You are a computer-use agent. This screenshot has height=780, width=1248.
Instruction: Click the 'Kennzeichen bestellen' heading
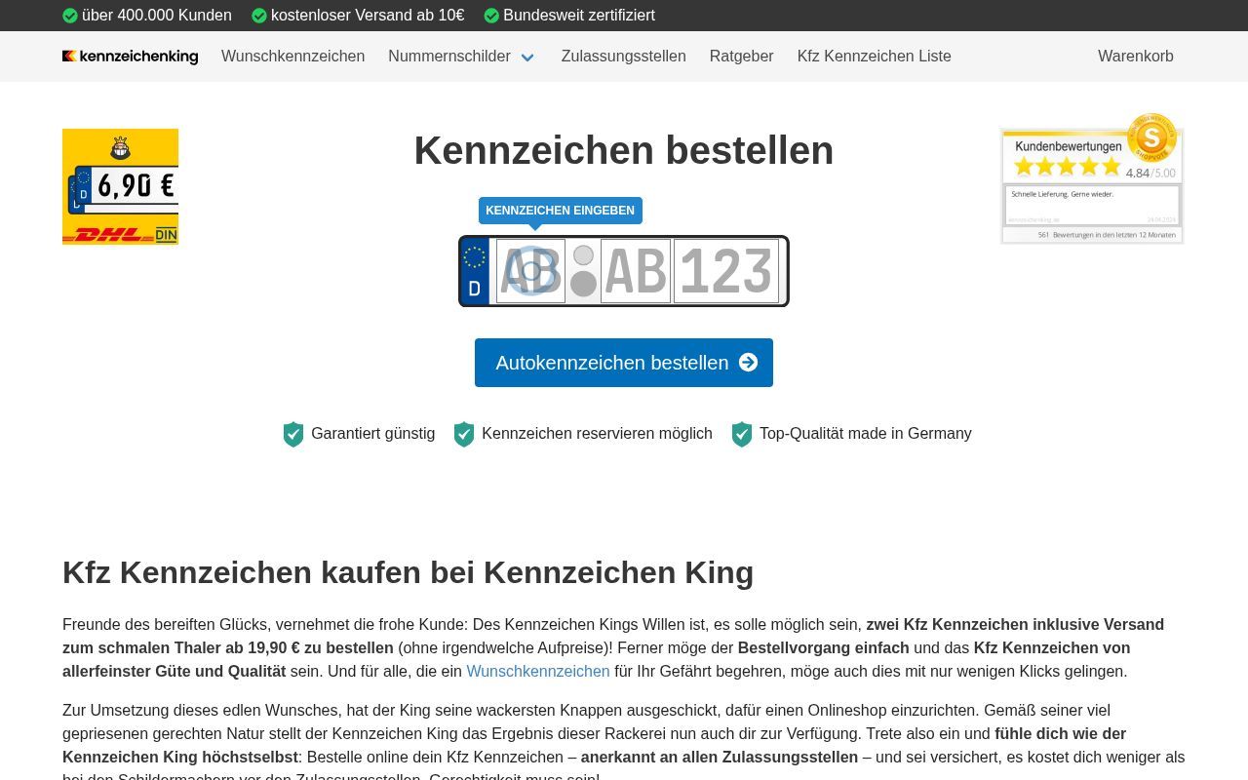click(624, 150)
